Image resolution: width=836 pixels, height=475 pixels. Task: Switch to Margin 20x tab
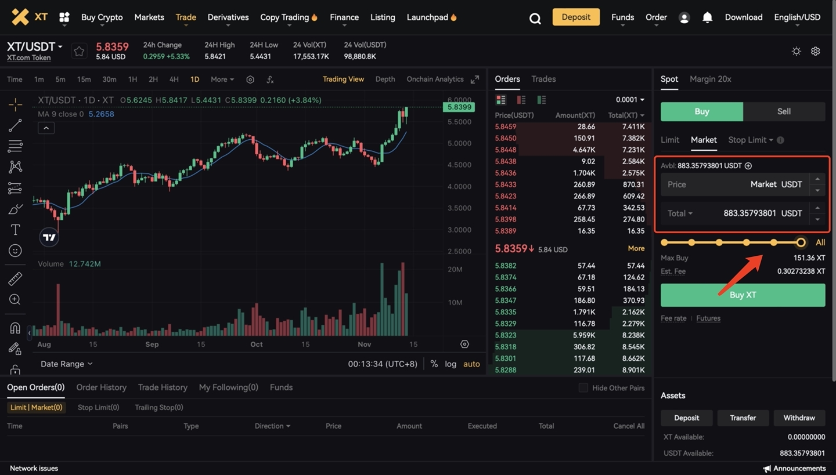pos(710,79)
